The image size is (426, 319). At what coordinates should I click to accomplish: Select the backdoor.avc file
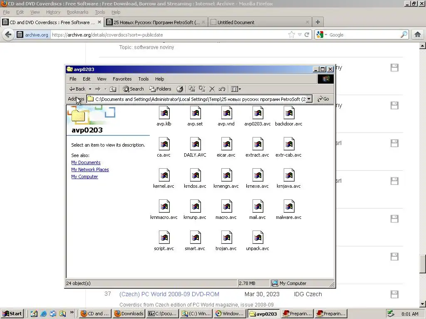tap(289, 117)
